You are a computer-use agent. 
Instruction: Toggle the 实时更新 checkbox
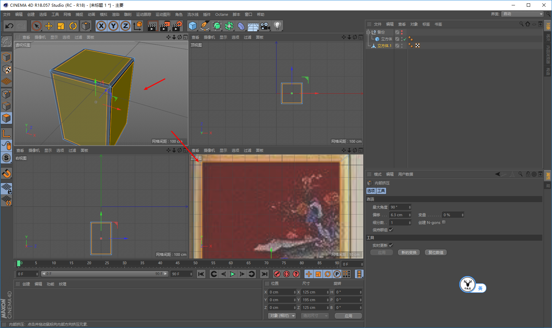391,245
